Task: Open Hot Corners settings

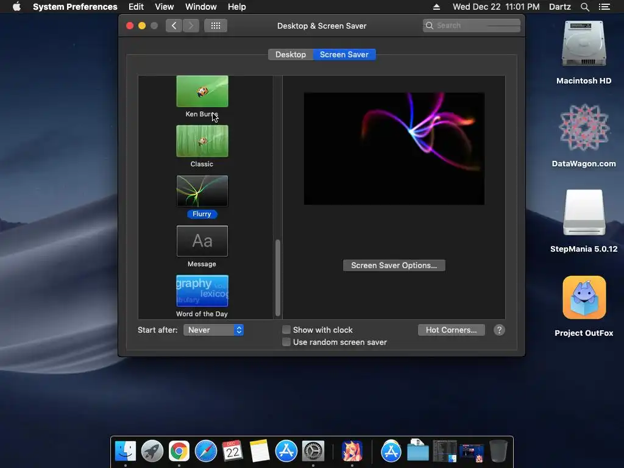Action: (x=452, y=330)
